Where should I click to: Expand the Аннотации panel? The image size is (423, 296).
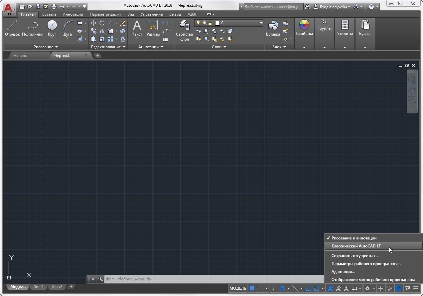pyautogui.click(x=151, y=47)
